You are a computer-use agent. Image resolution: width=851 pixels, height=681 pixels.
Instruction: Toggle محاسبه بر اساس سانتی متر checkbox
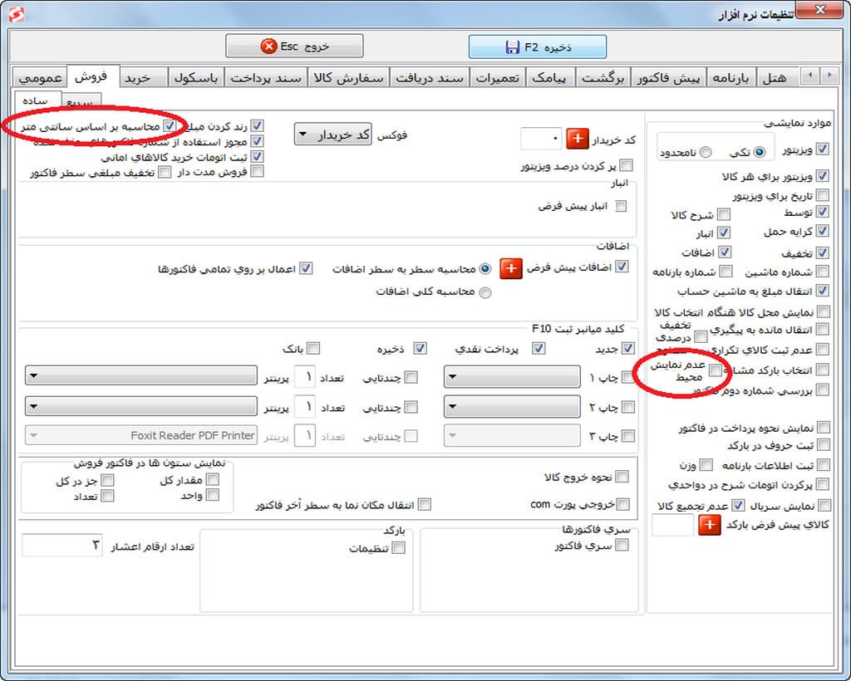[170, 125]
